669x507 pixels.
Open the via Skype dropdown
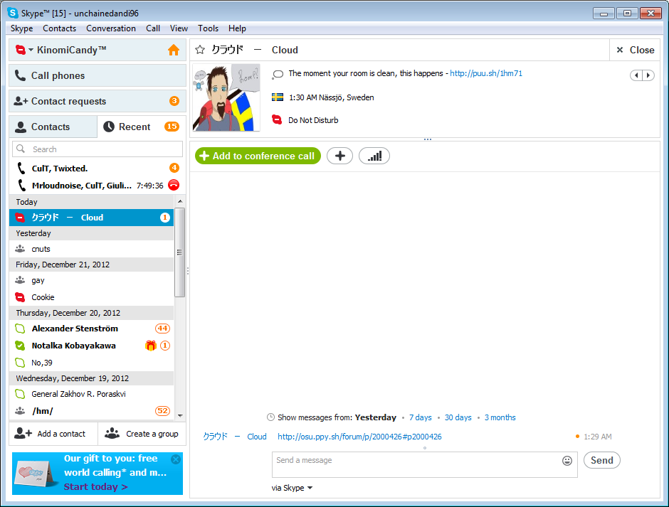pyautogui.click(x=292, y=488)
